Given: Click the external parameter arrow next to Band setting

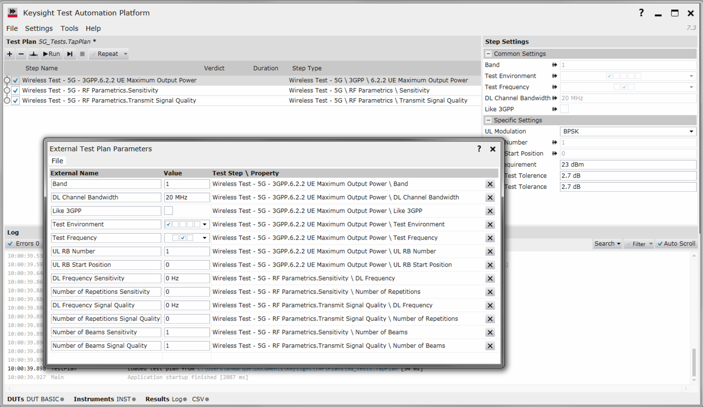Looking at the screenshot, I should (554, 65).
